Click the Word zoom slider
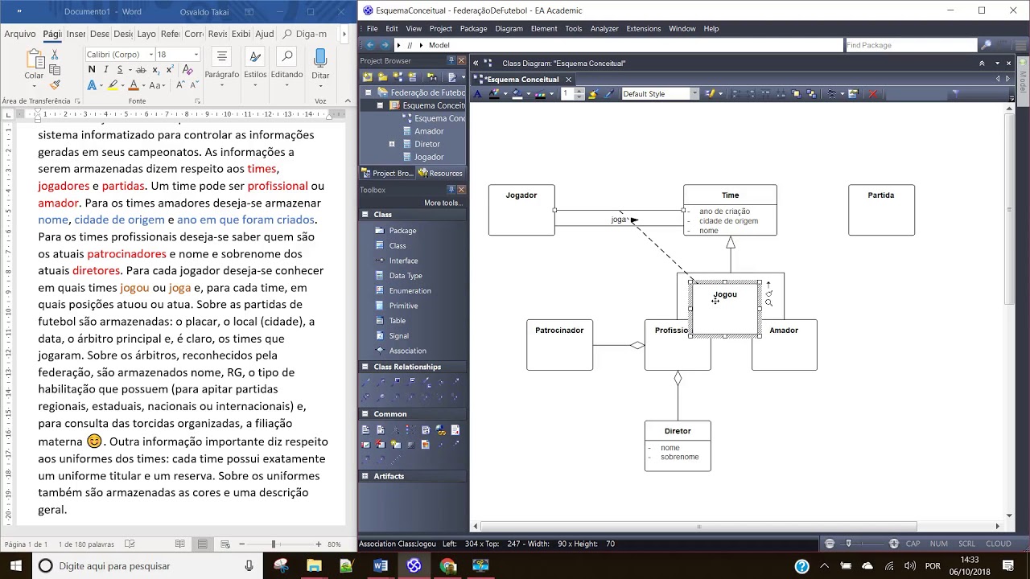 [x=279, y=544]
